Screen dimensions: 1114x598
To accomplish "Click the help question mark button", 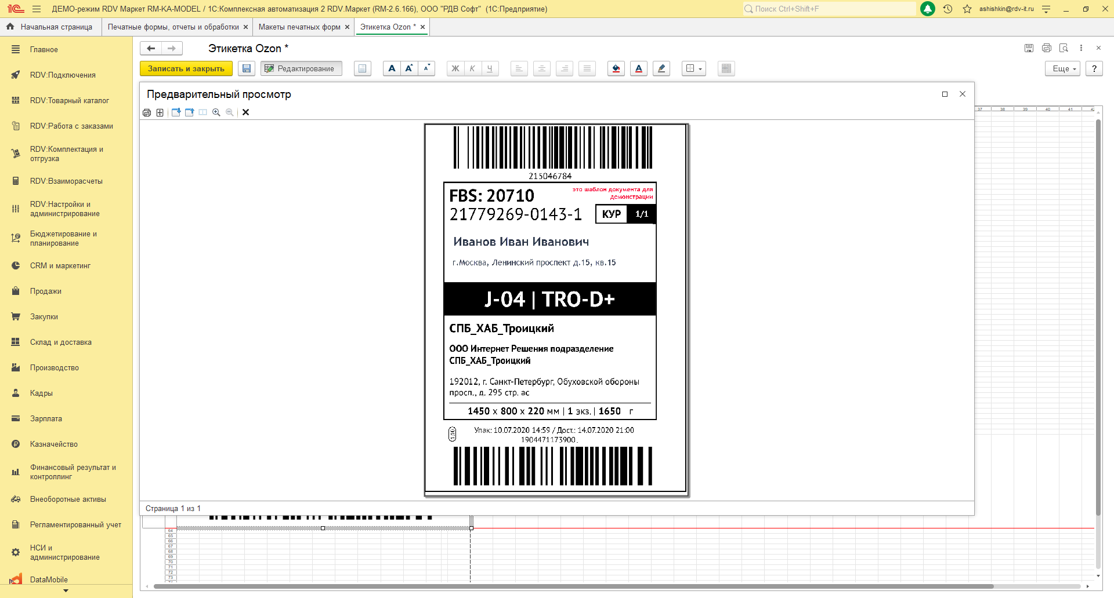I will point(1094,68).
